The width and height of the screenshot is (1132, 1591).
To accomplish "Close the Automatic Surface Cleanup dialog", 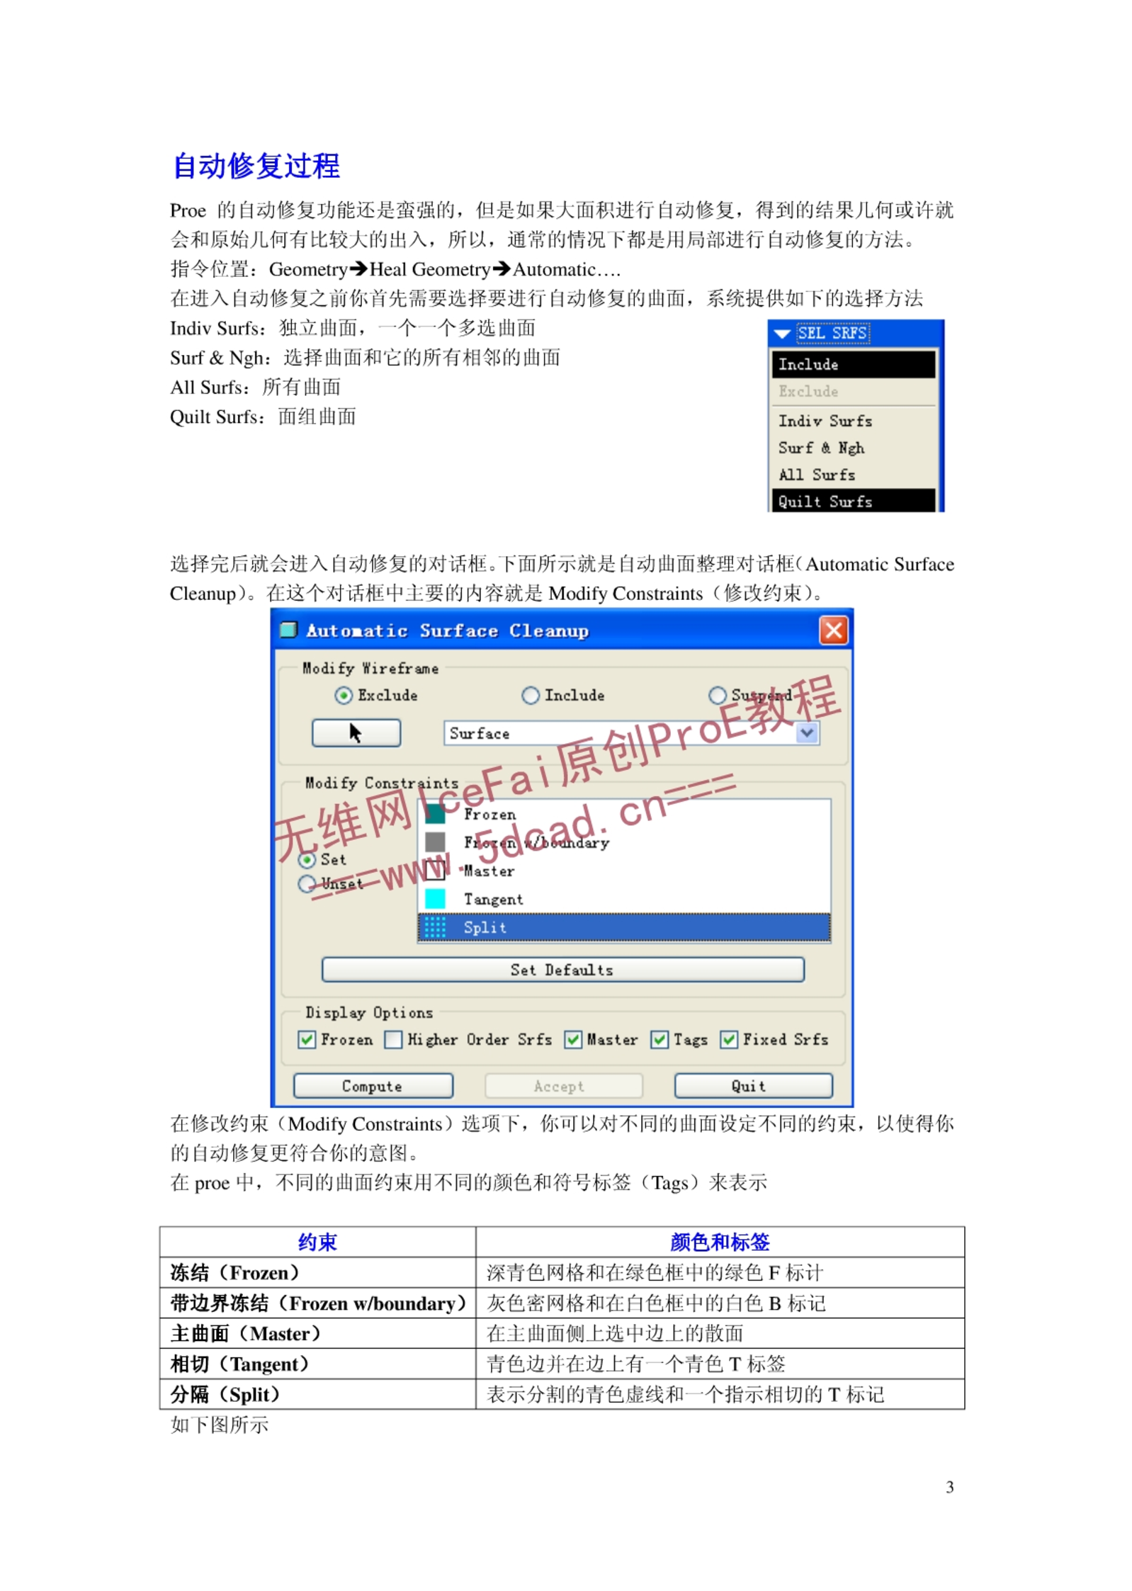I will [833, 630].
